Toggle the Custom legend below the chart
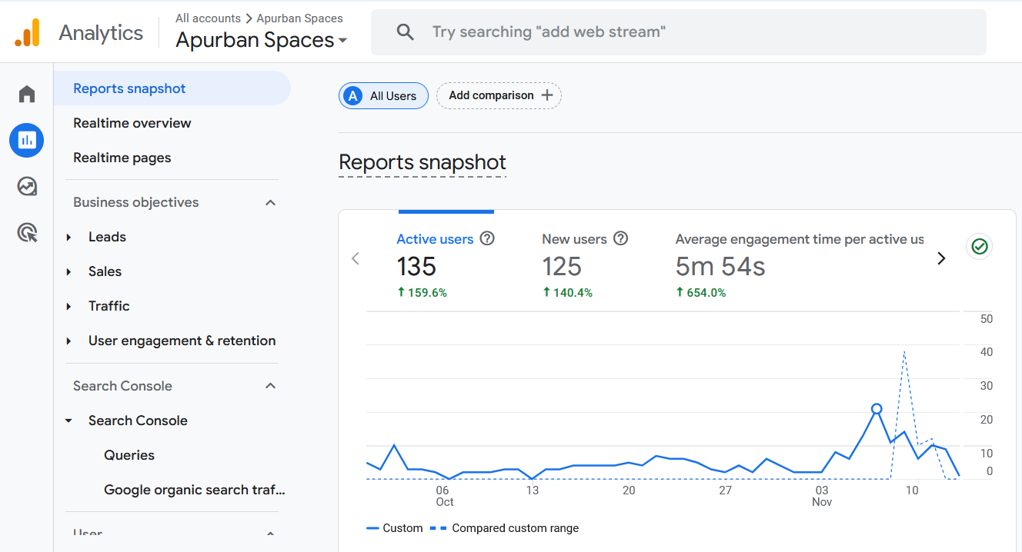The image size is (1022, 552). pos(395,528)
